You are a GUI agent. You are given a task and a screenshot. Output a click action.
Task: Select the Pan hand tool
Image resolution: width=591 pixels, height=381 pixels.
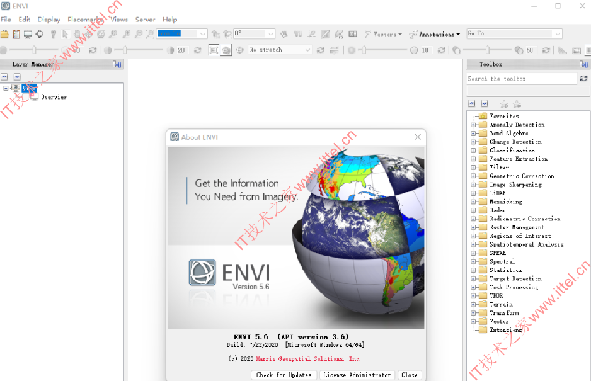pyautogui.click(x=77, y=34)
